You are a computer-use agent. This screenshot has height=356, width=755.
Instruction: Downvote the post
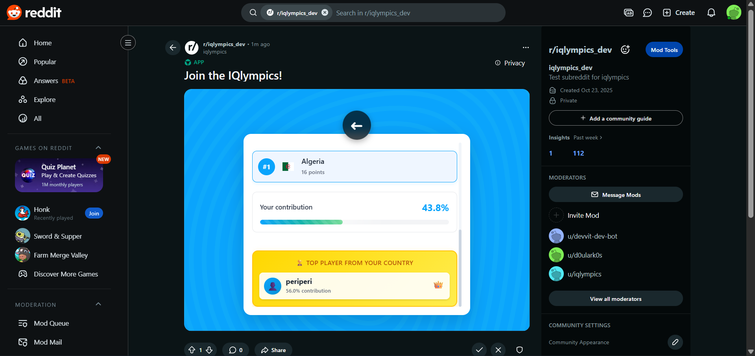point(209,350)
